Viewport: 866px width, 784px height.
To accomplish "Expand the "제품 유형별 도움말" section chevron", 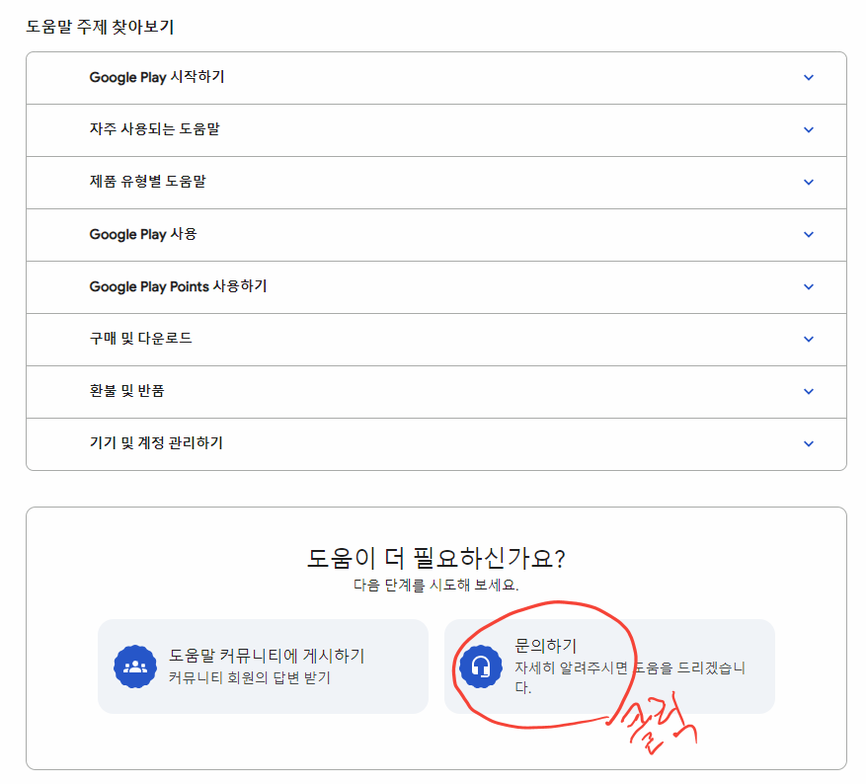I will tap(809, 182).
